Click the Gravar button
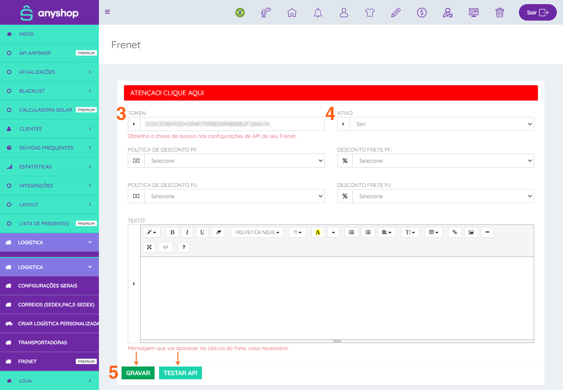This screenshot has height=390, width=563. coord(138,373)
